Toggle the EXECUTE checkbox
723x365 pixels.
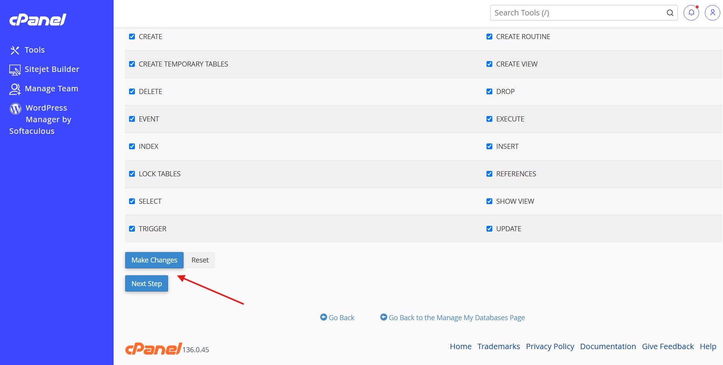coord(489,119)
